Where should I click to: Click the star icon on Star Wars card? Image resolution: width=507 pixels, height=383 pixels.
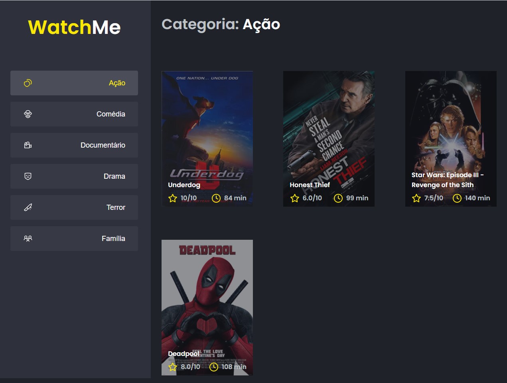[x=416, y=198]
